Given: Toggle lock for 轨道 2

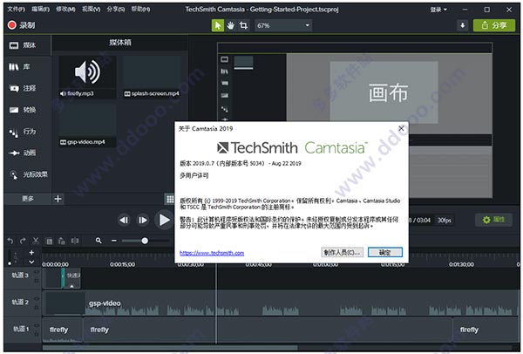Looking at the screenshot, I should 37,308.
